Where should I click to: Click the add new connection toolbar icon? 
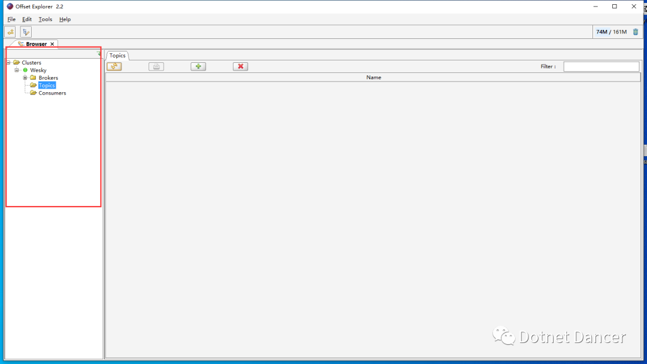pos(10,32)
